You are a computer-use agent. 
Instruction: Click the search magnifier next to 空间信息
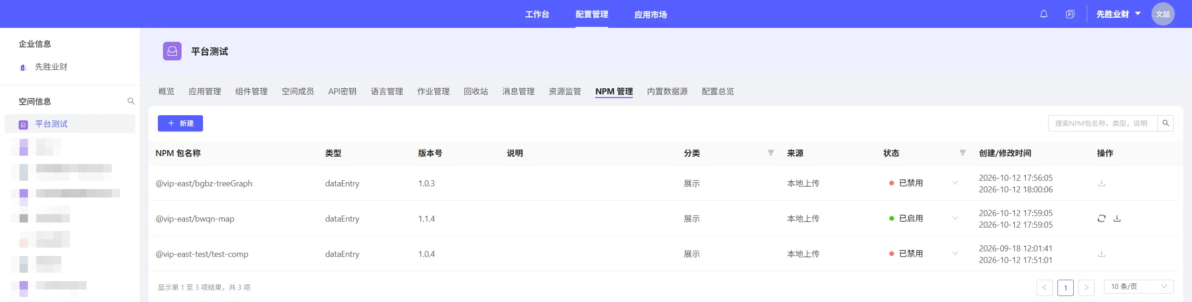[131, 101]
